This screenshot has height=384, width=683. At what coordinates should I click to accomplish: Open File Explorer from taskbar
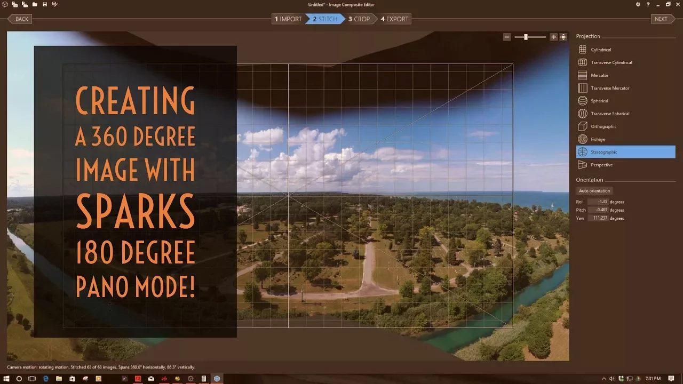(59, 379)
